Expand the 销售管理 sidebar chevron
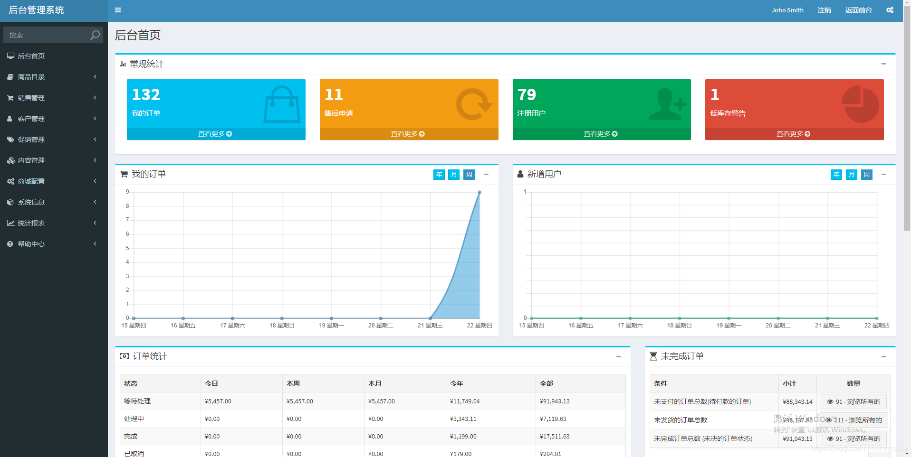 [x=95, y=97]
